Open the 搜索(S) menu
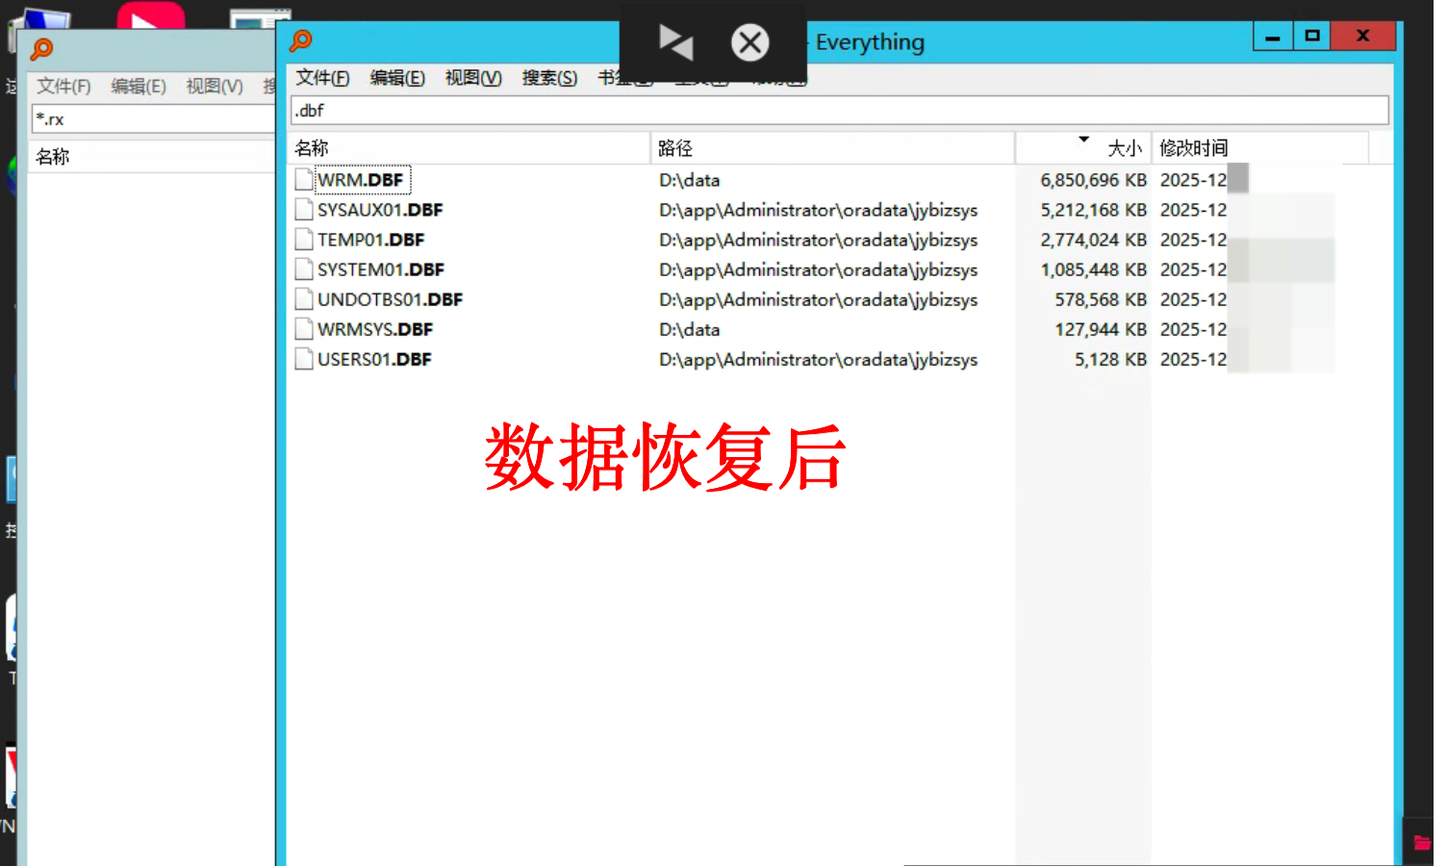Screen dimensions: 1447x866 (549, 78)
